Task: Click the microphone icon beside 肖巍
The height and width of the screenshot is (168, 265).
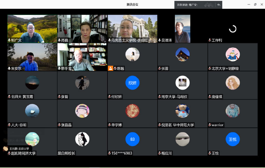Action: click(59, 40)
